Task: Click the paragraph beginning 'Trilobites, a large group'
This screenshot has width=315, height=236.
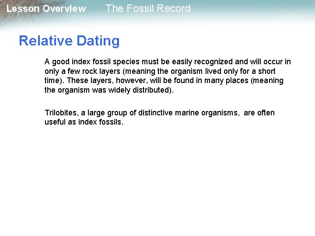Action: (160, 117)
